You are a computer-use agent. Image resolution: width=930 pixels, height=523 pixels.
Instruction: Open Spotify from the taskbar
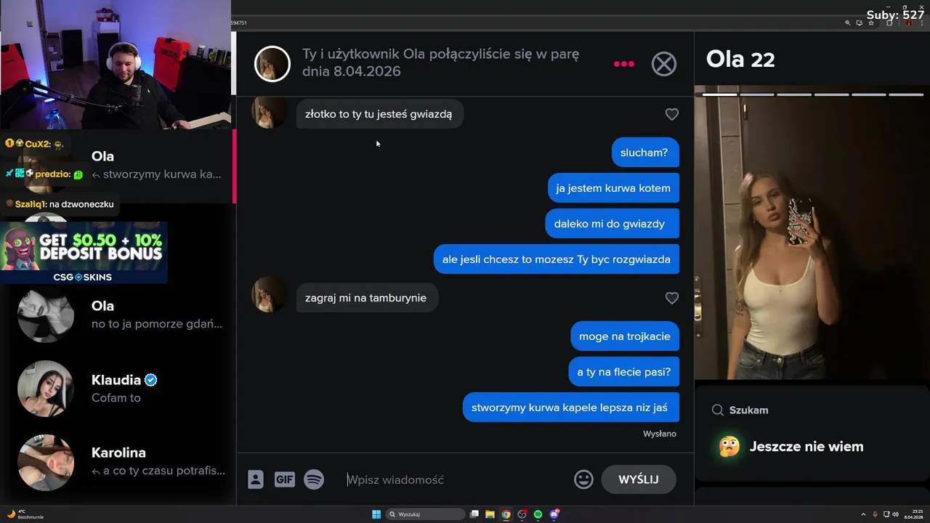coord(538,514)
